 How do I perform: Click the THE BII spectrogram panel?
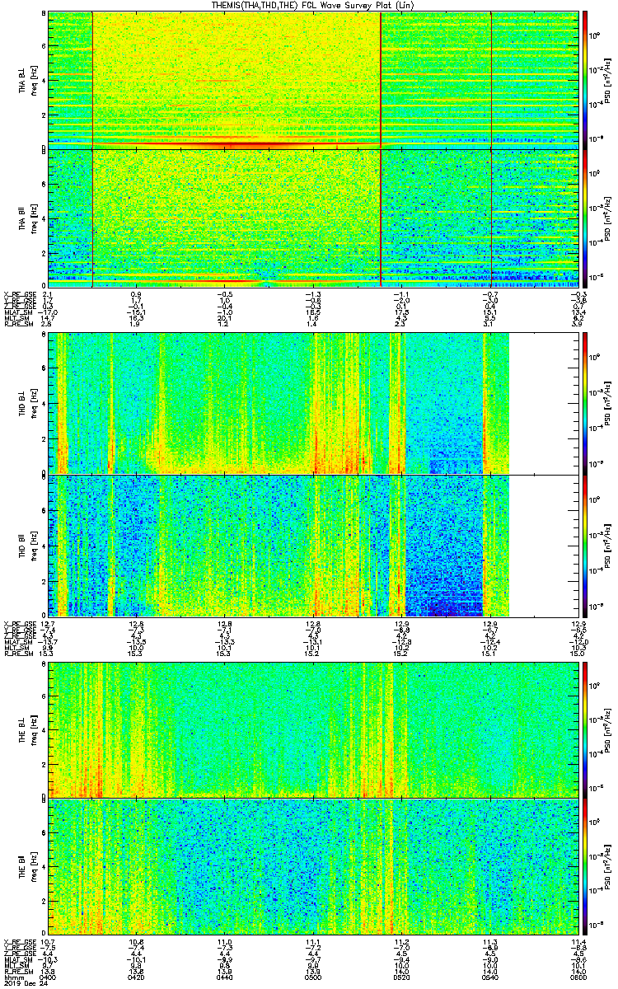(x=313, y=866)
